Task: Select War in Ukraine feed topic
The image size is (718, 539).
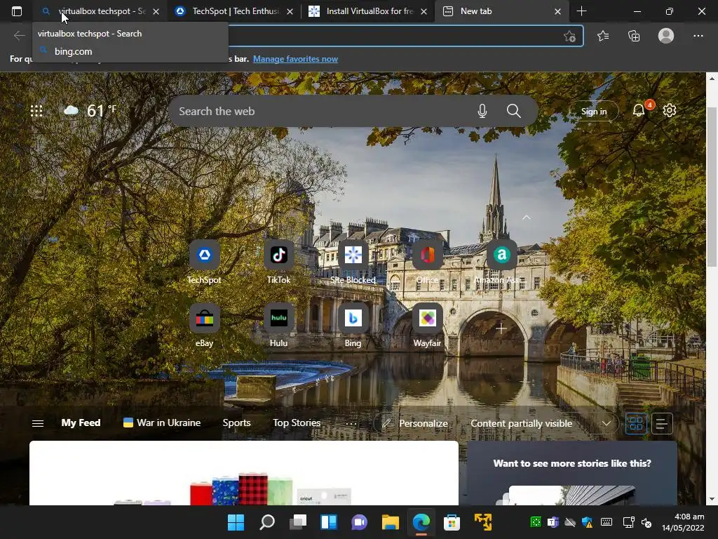Action: pos(162,422)
